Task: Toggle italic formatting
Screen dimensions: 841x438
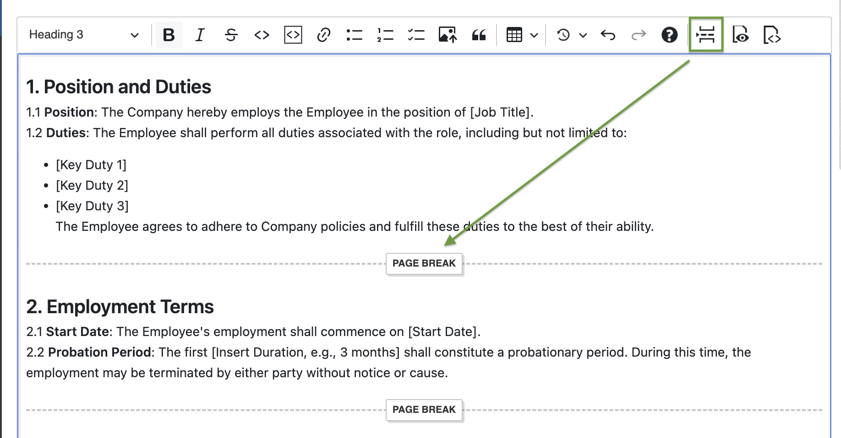Action: point(199,34)
